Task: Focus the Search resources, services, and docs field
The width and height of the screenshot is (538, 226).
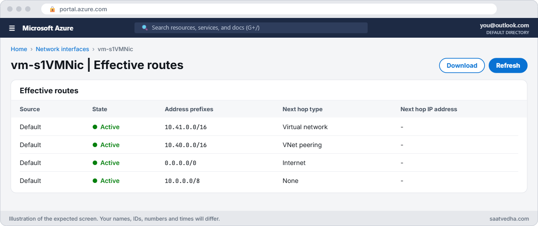Action: pos(251,28)
